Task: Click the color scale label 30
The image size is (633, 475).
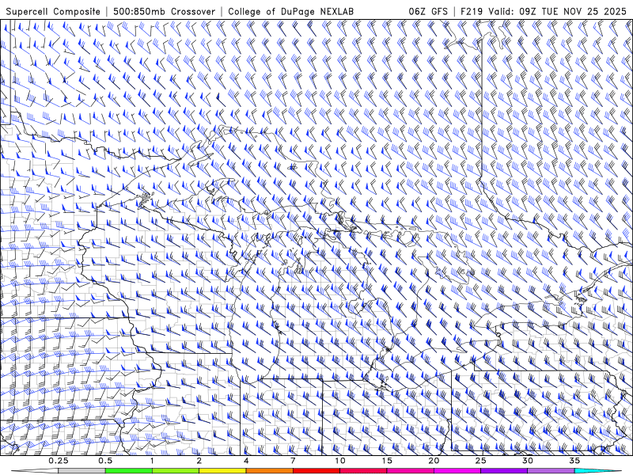Action: pyautogui.click(x=528, y=461)
